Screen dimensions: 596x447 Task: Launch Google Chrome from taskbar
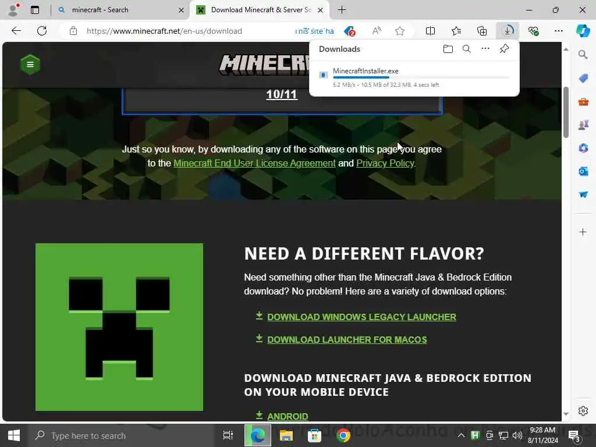pos(343,435)
